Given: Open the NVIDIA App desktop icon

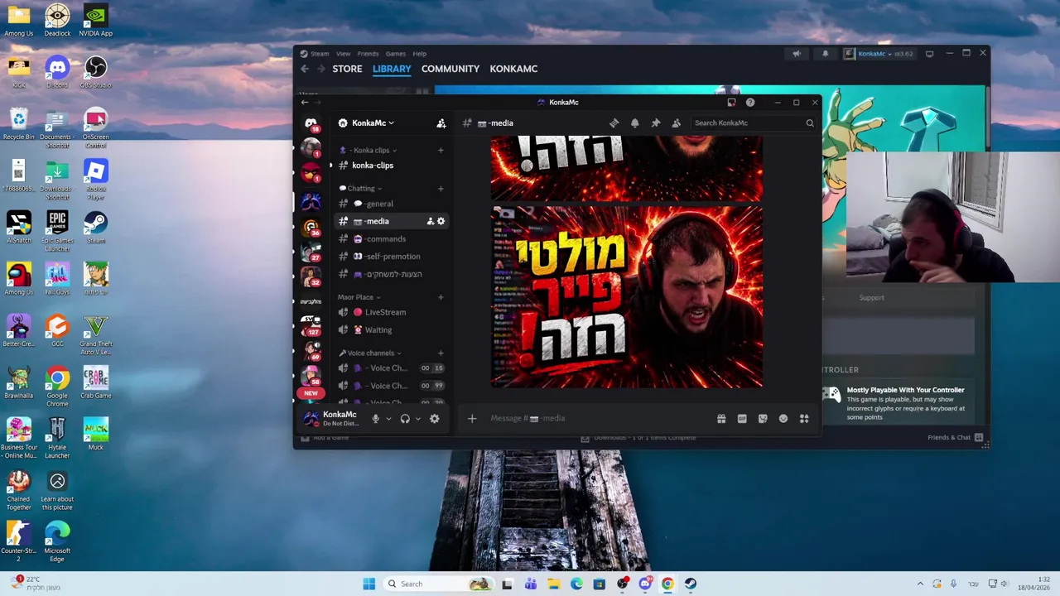Looking at the screenshot, I should 95,21.
